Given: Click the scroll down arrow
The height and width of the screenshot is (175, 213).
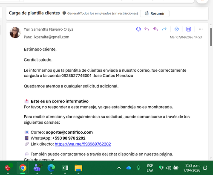Looking at the screenshot, I should 211,158.
